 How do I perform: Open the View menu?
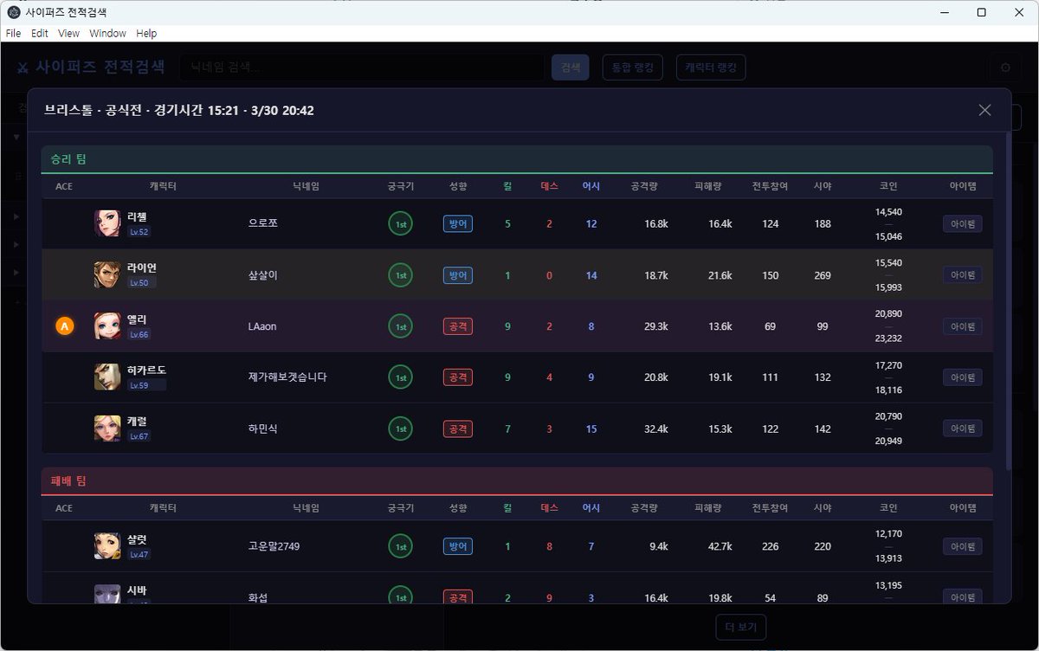click(68, 33)
